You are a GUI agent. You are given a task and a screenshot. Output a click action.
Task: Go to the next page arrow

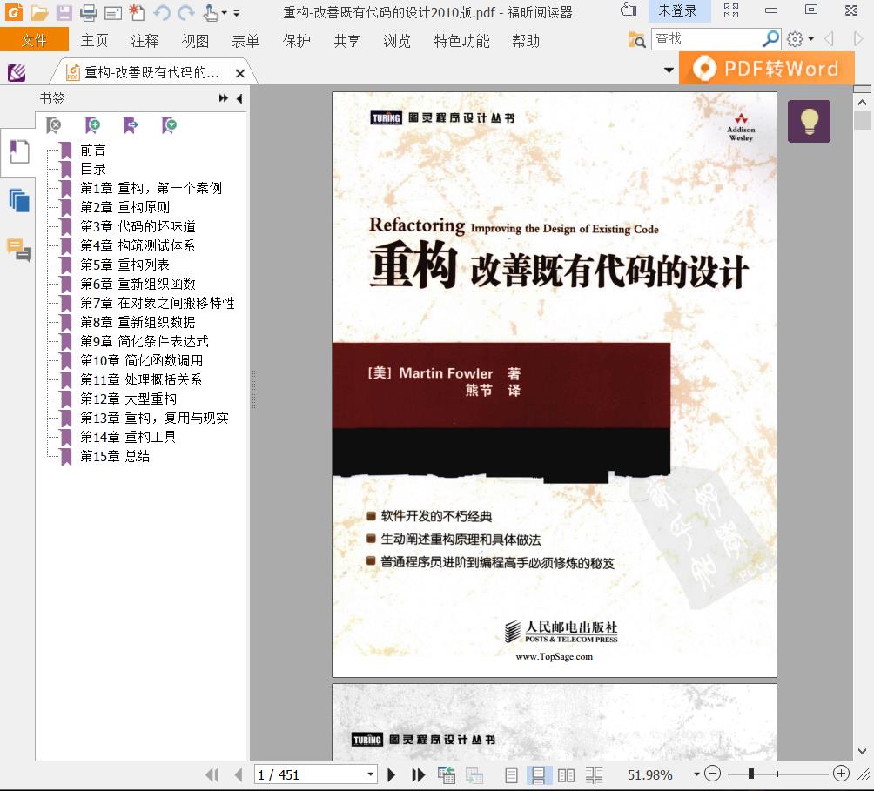391,774
